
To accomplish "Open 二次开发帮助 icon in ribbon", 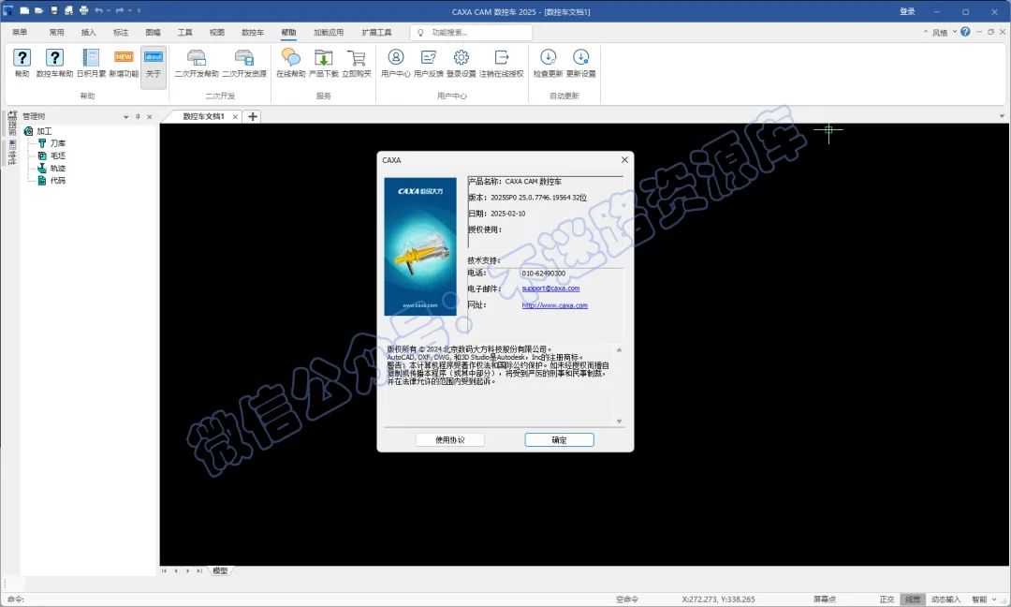I will 196,58.
